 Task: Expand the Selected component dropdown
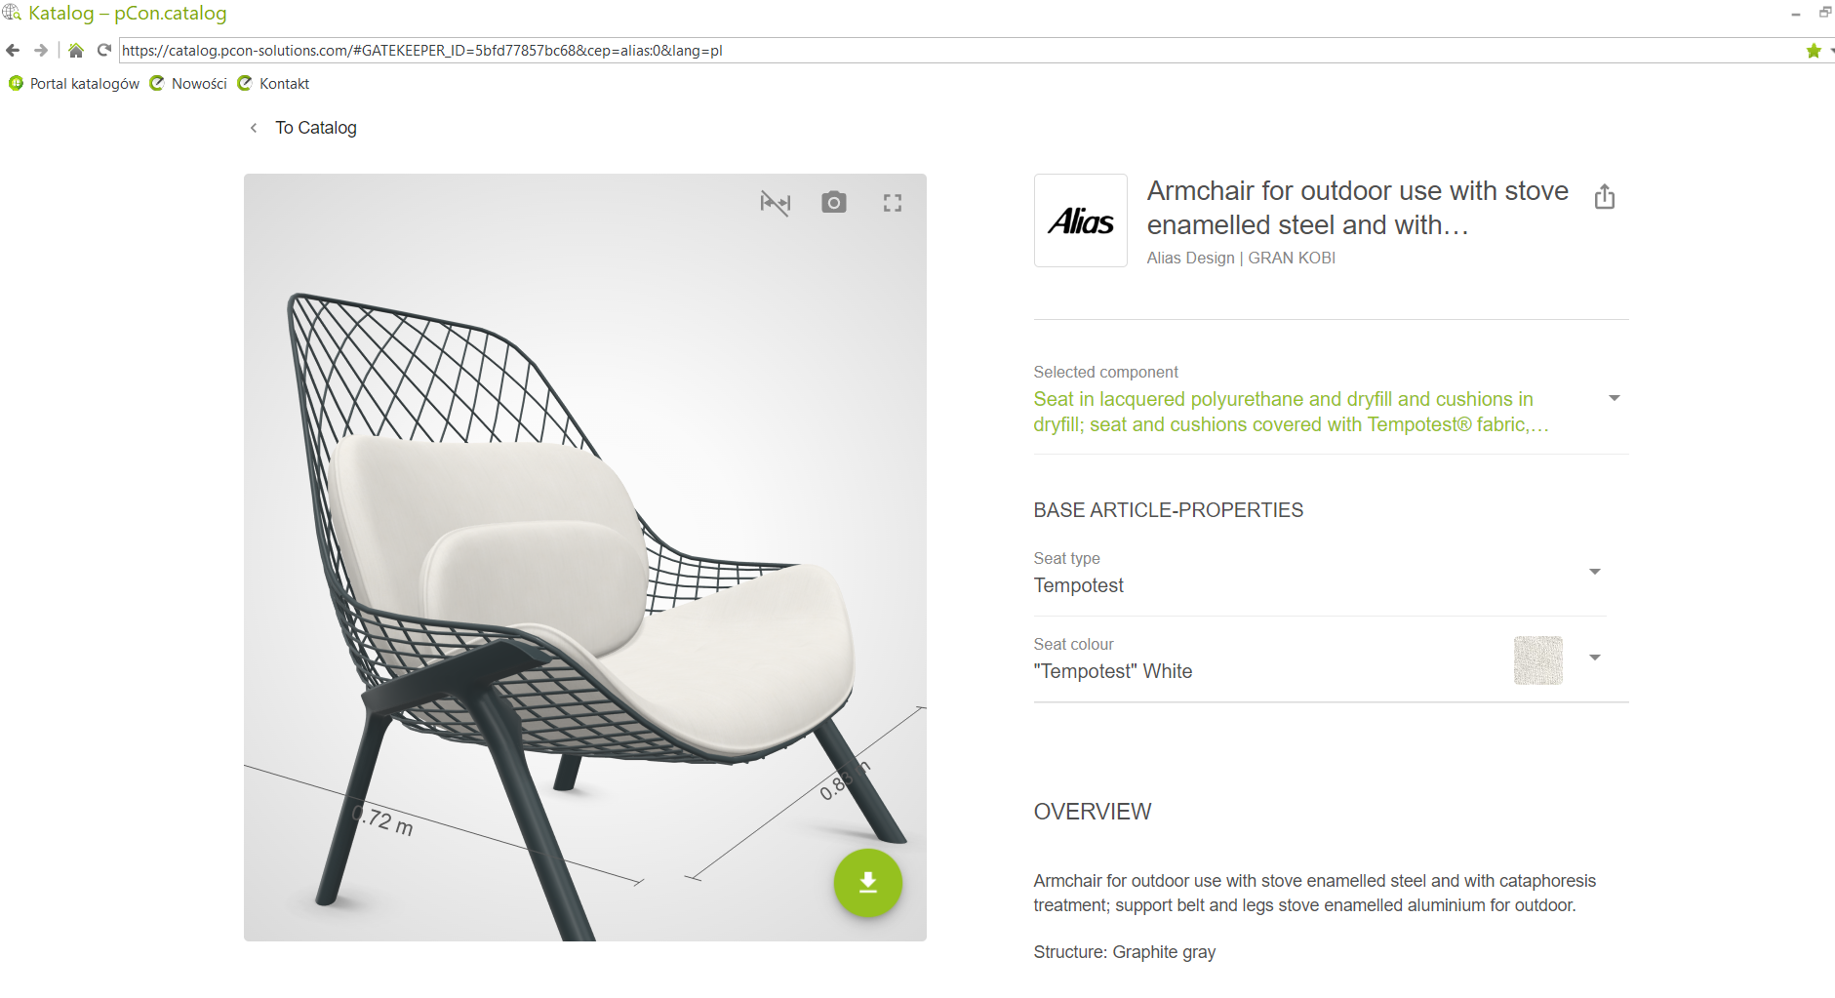pos(1615,398)
